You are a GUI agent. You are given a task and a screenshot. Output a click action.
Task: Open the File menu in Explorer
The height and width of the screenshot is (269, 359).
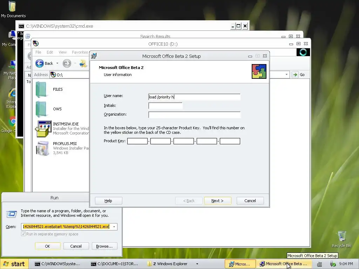tap(38, 52)
